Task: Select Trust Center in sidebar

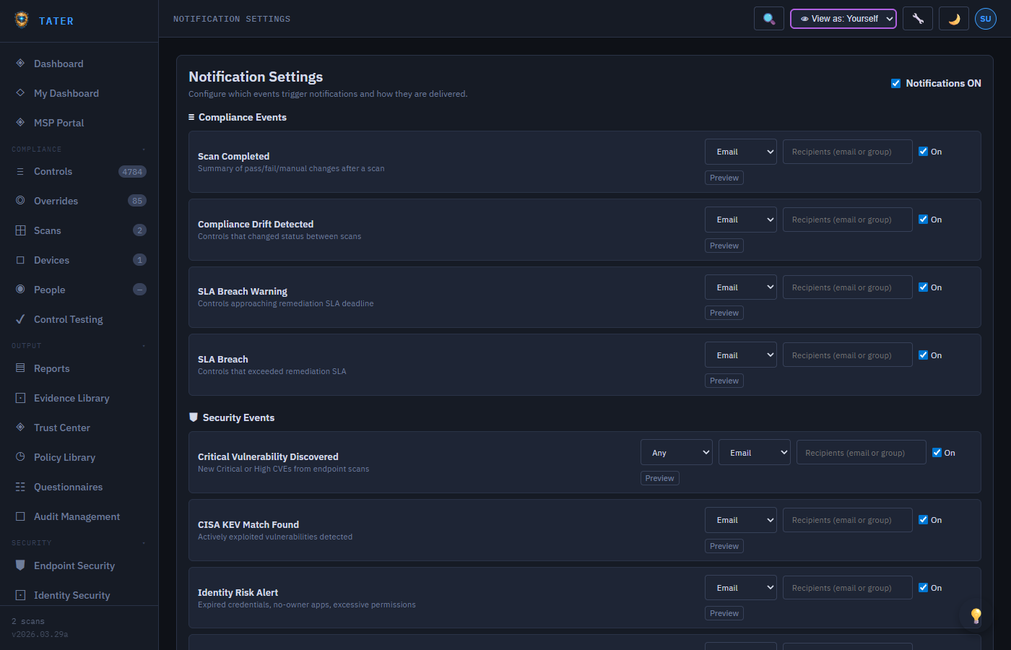Action: (x=79, y=428)
